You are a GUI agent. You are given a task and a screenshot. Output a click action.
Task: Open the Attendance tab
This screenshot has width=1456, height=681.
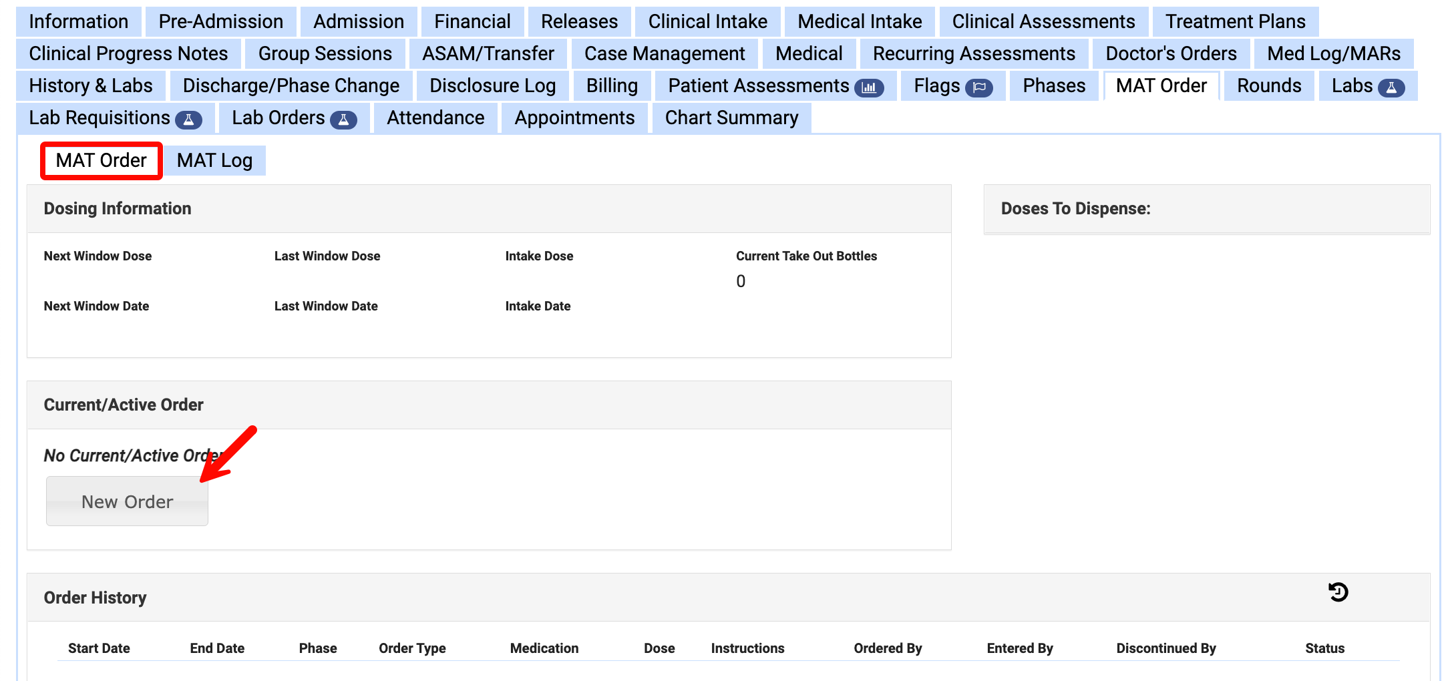point(435,118)
